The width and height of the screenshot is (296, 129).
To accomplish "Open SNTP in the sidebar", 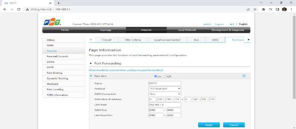I will (x=64, y=67).
